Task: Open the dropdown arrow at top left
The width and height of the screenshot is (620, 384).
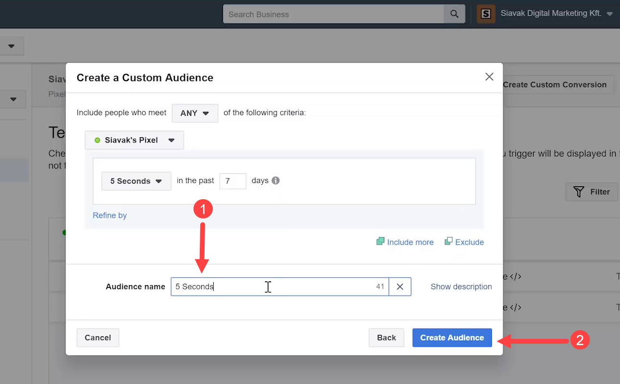Action: pyautogui.click(x=12, y=46)
